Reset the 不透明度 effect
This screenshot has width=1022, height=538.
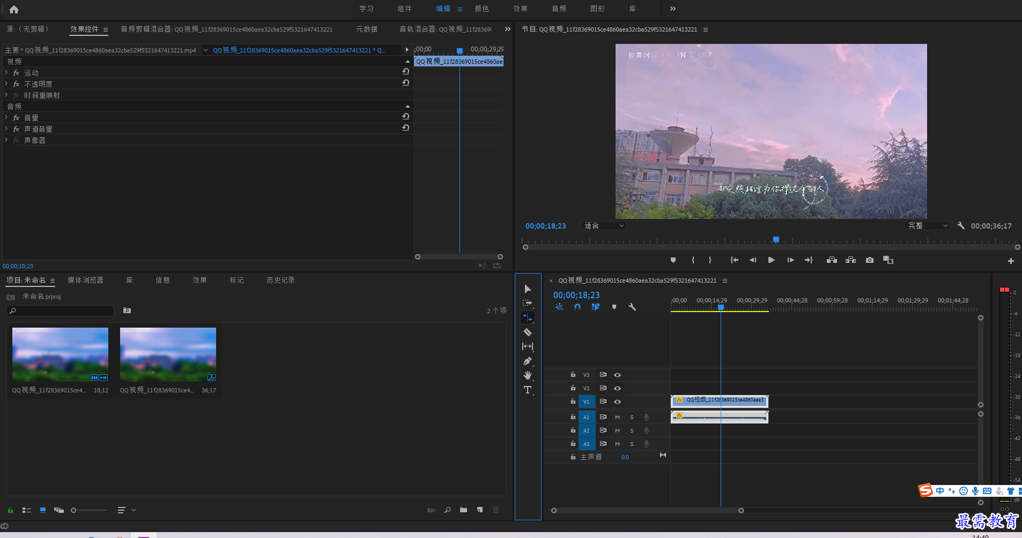pyautogui.click(x=406, y=82)
